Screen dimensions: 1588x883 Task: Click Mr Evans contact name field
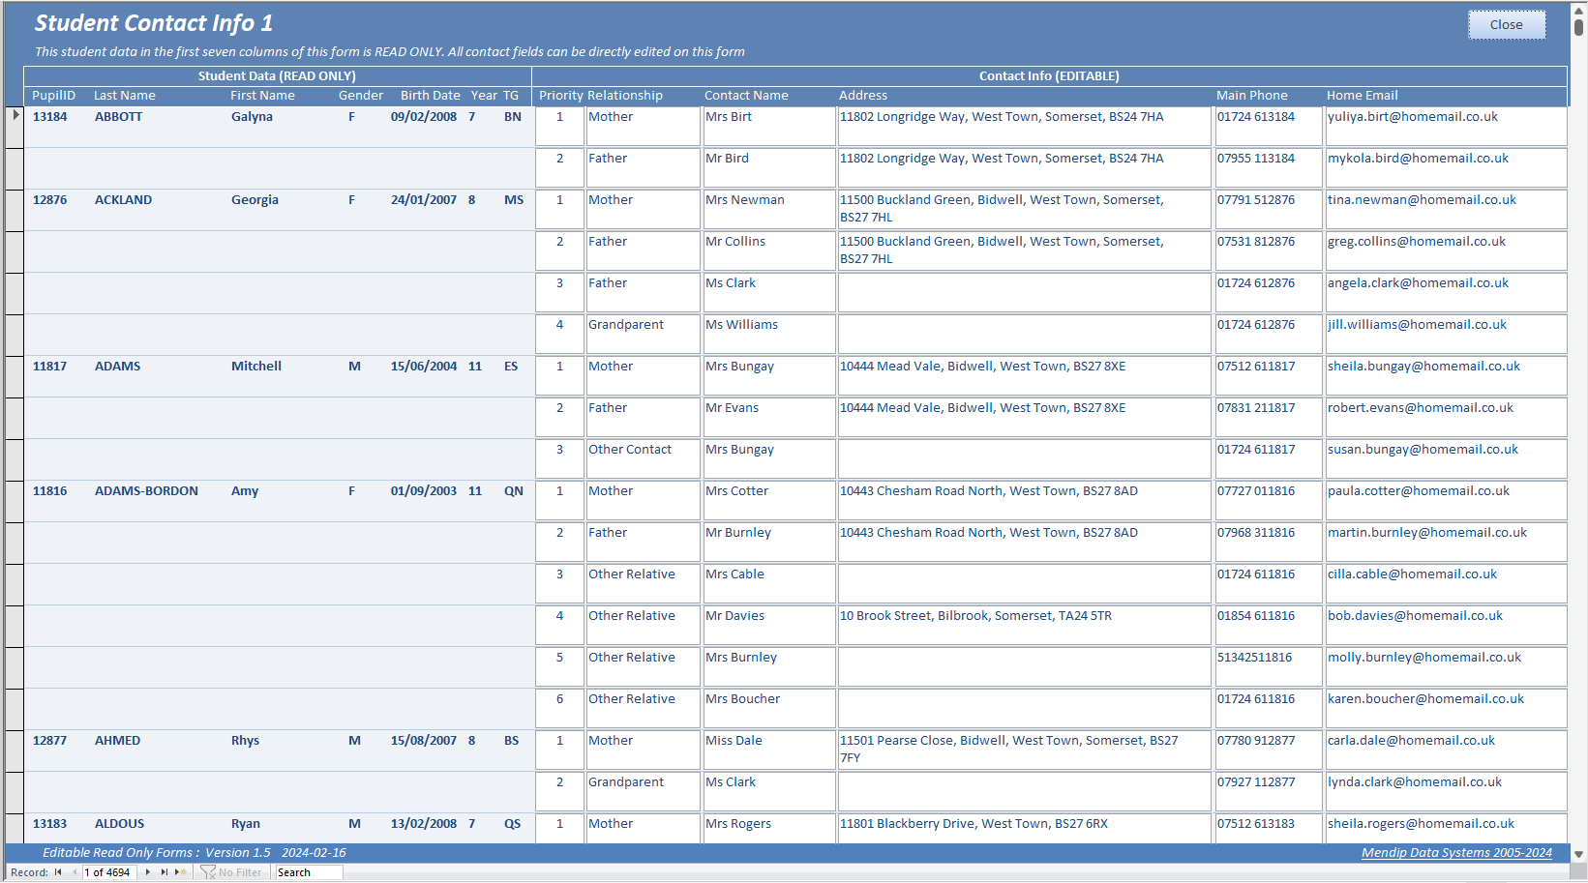coord(769,418)
